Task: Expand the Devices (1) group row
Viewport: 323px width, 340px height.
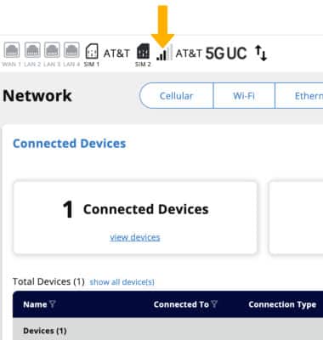Action: click(167, 329)
